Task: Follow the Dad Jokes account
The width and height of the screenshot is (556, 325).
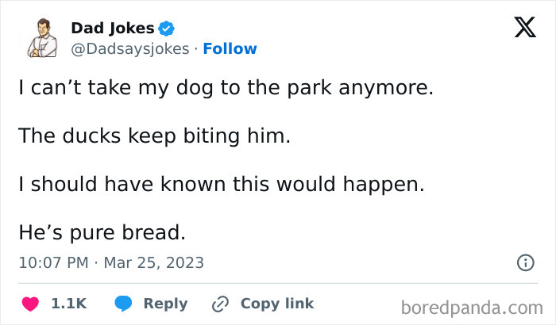Action: pos(230,49)
